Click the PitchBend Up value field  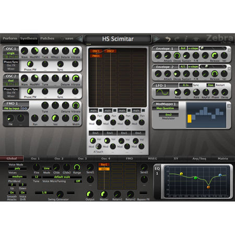(12, 184)
